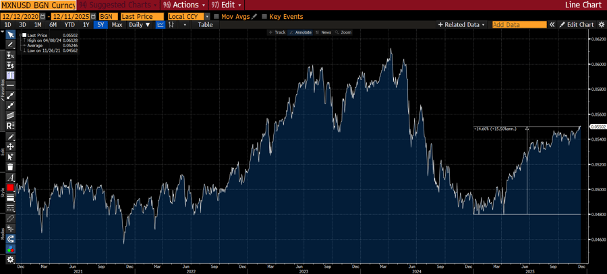Open the chart settings gear next to Edit Chart
607x274 pixels.
click(x=600, y=25)
